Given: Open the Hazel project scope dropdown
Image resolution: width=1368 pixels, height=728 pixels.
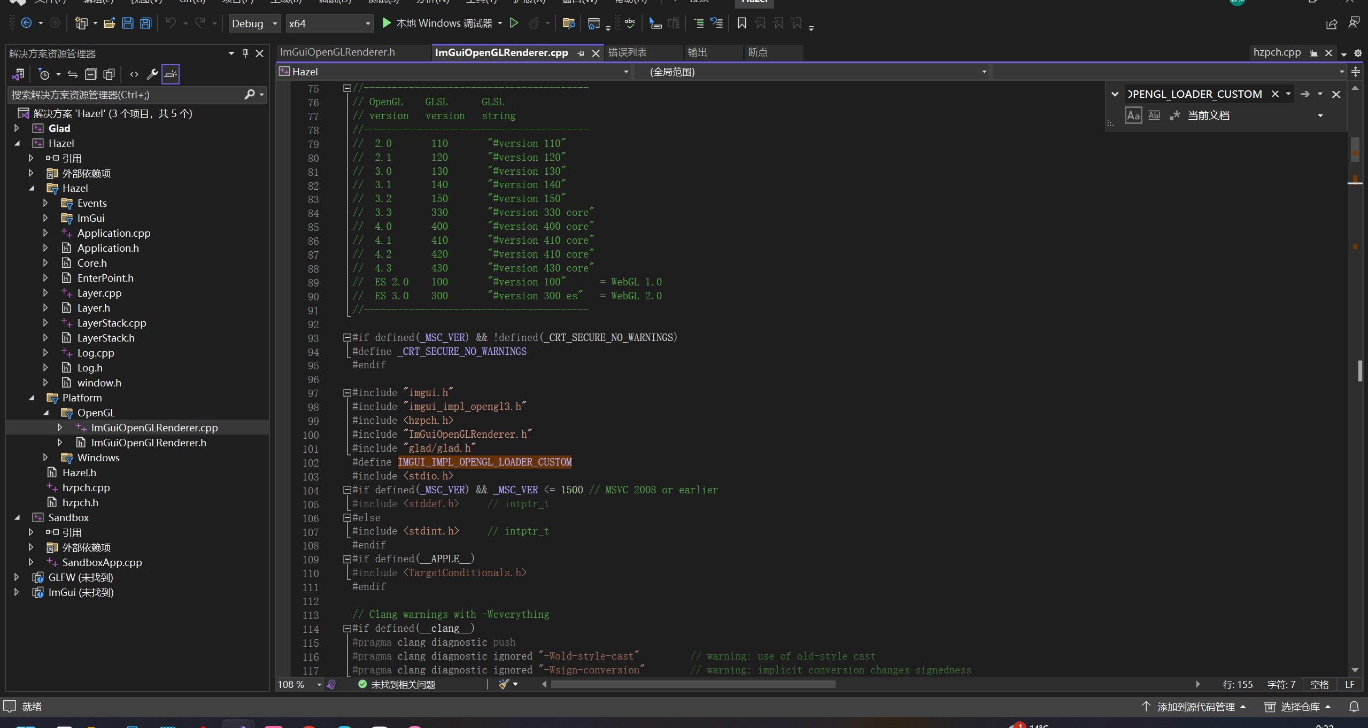Looking at the screenshot, I should [x=453, y=72].
